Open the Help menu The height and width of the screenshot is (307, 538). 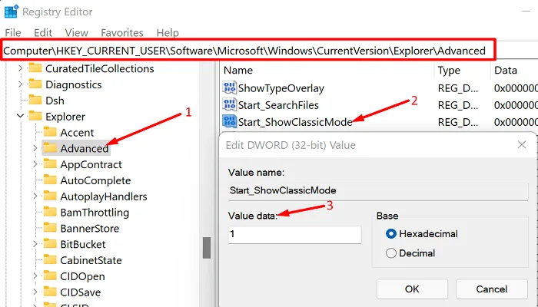[x=168, y=32]
